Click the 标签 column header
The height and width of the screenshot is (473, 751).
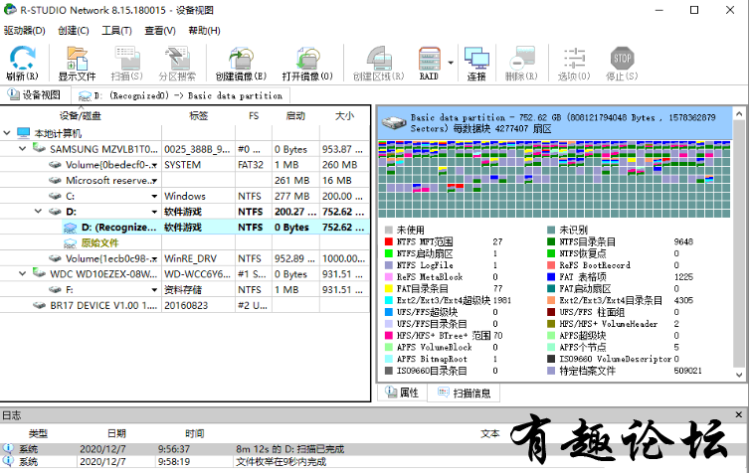click(x=198, y=116)
